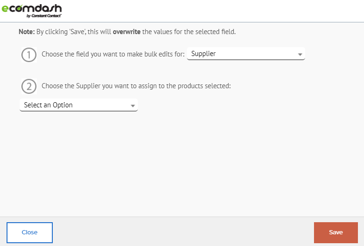Click the empty footer bar between Close and Save
This screenshot has height=246, width=364.
coord(183,232)
